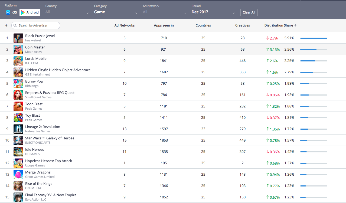The image size is (346, 203).
Task: Click the 5.91% distribution share value
Action: coord(289,38)
